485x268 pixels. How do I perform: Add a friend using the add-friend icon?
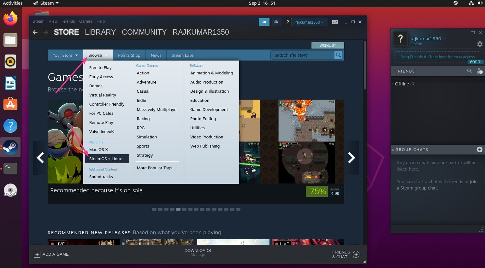click(480, 71)
